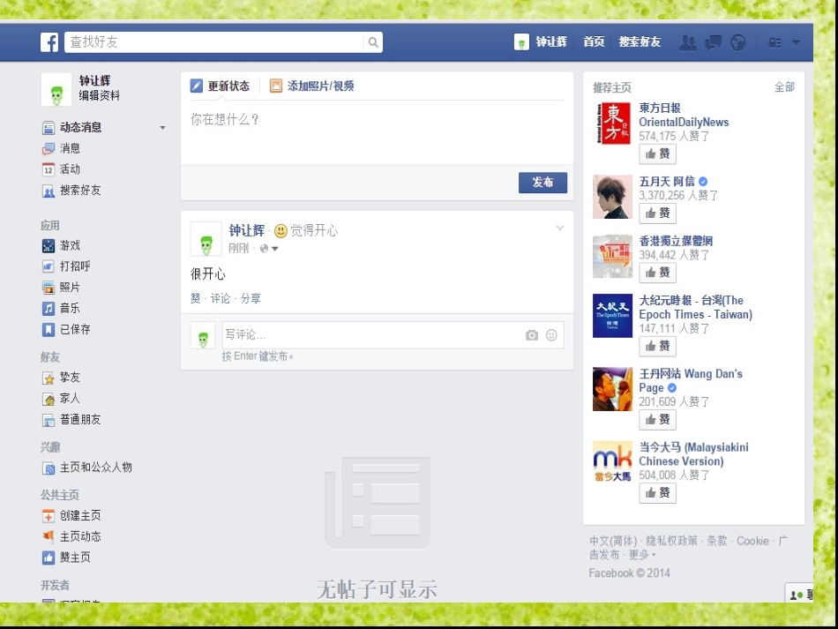The height and width of the screenshot is (629, 838).
Task: Open 東方日報 page thumbnail
Action: click(x=612, y=124)
